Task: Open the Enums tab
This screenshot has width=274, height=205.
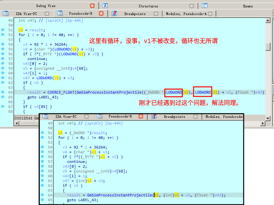Action: (248, 6)
